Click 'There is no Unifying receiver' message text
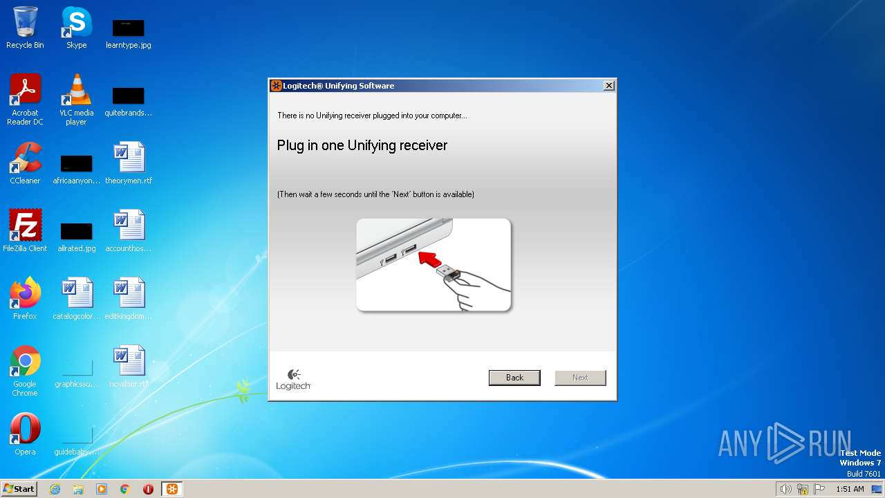885x498 pixels. pos(372,116)
